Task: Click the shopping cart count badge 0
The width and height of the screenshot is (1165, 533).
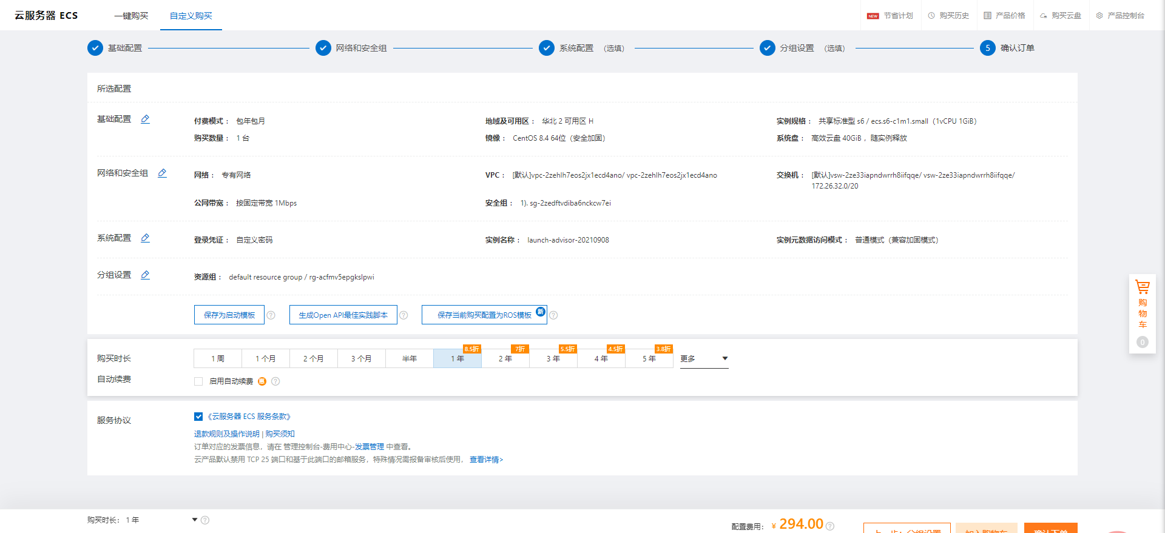Action: click(x=1143, y=342)
